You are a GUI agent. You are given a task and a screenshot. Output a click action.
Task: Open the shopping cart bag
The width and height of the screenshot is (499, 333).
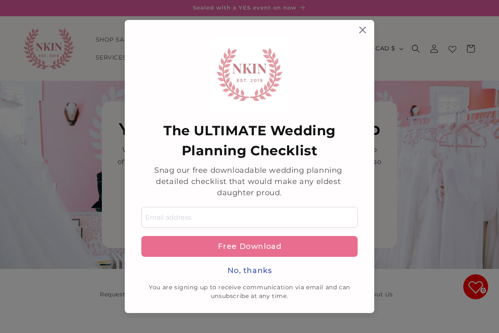(470, 49)
